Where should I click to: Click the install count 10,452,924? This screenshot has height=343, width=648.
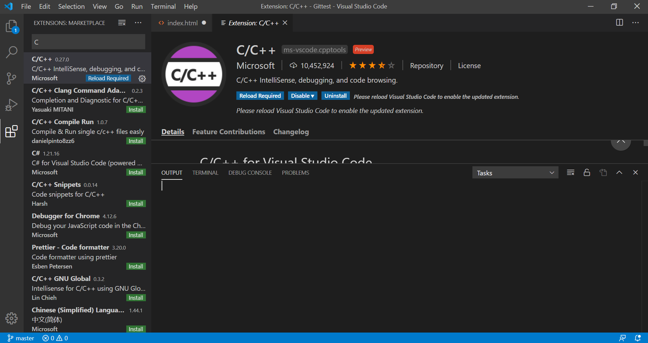[312, 66]
